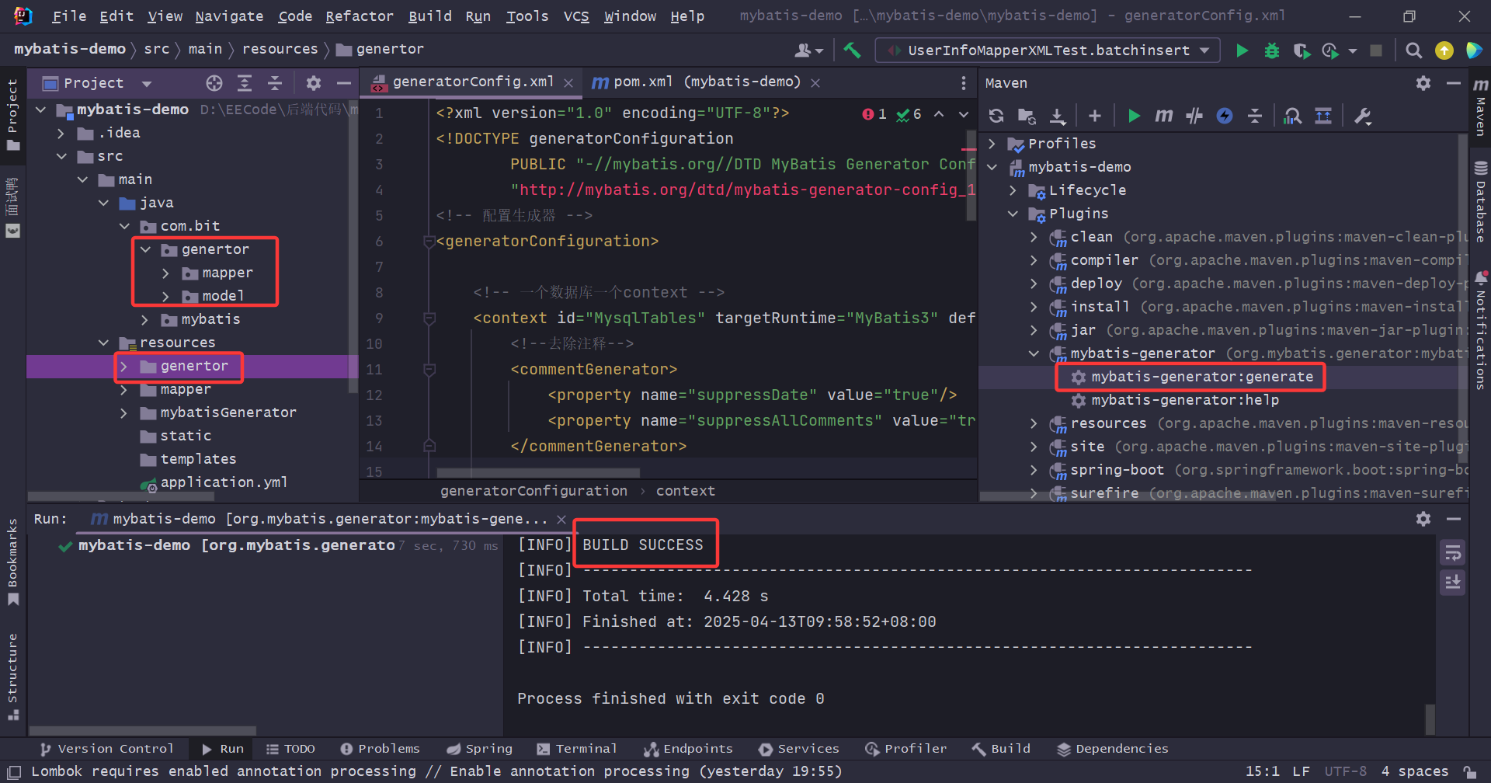Open the Navigate menu
The image size is (1491, 783).
pyautogui.click(x=229, y=16)
